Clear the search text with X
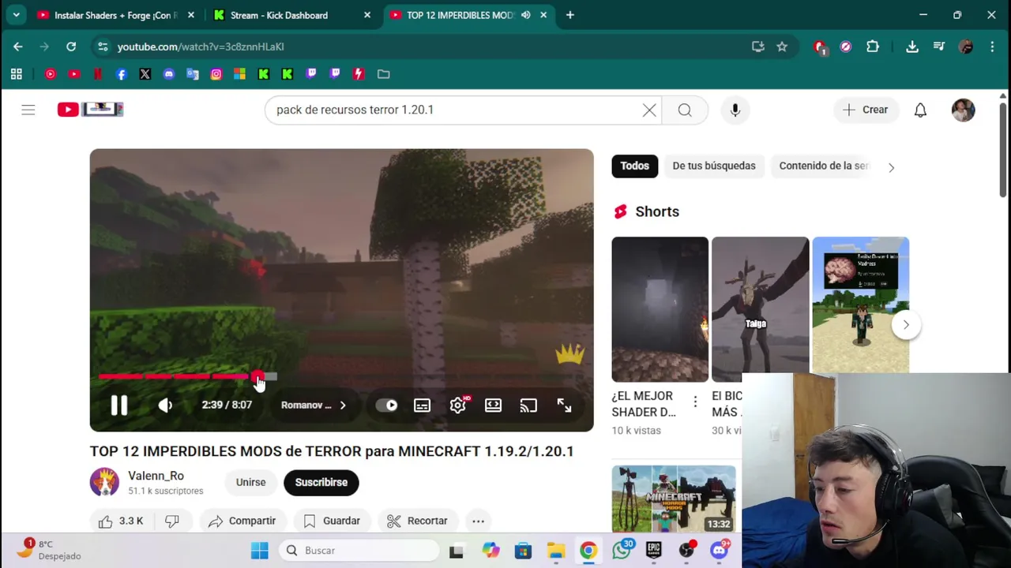The height and width of the screenshot is (568, 1011). (x=649, y=110)
